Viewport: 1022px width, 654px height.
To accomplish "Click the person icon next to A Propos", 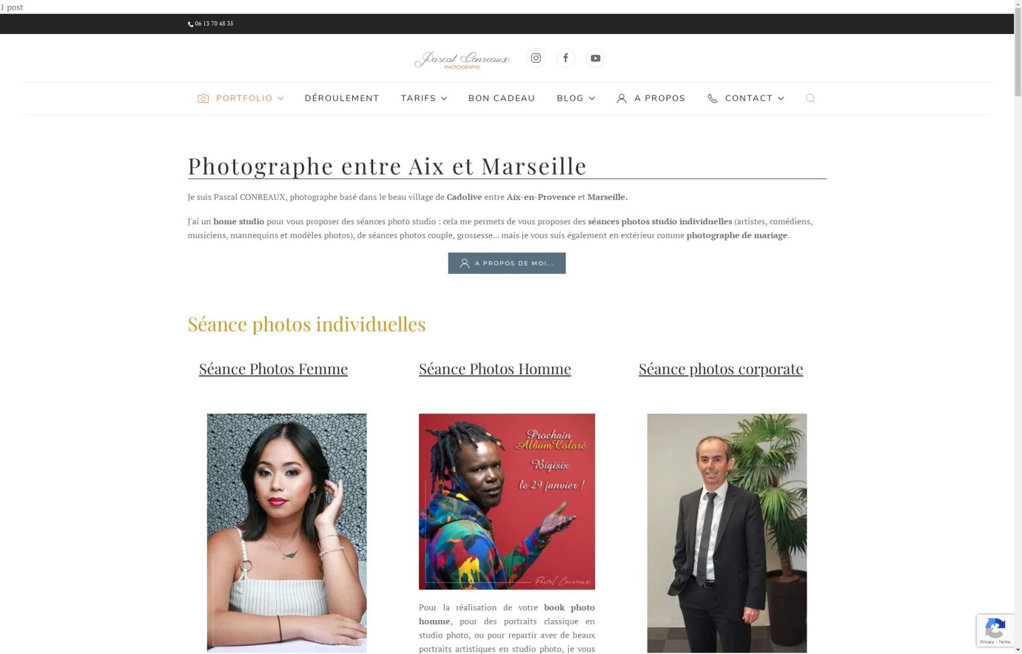I will tap(621, 98).
